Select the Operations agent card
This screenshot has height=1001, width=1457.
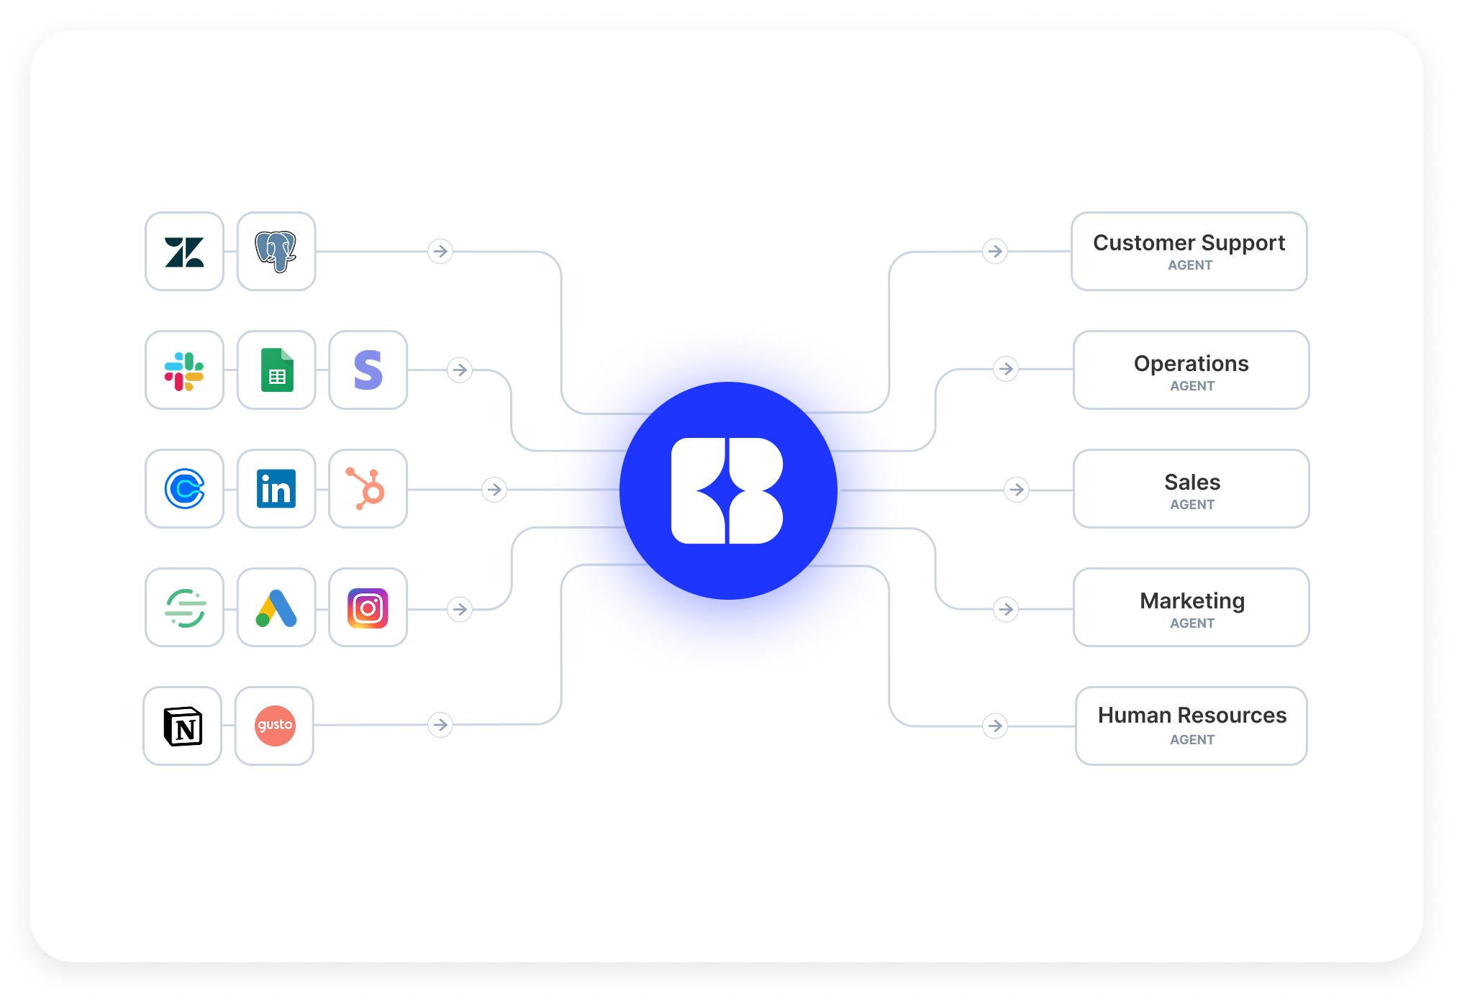pos(1191,370)
